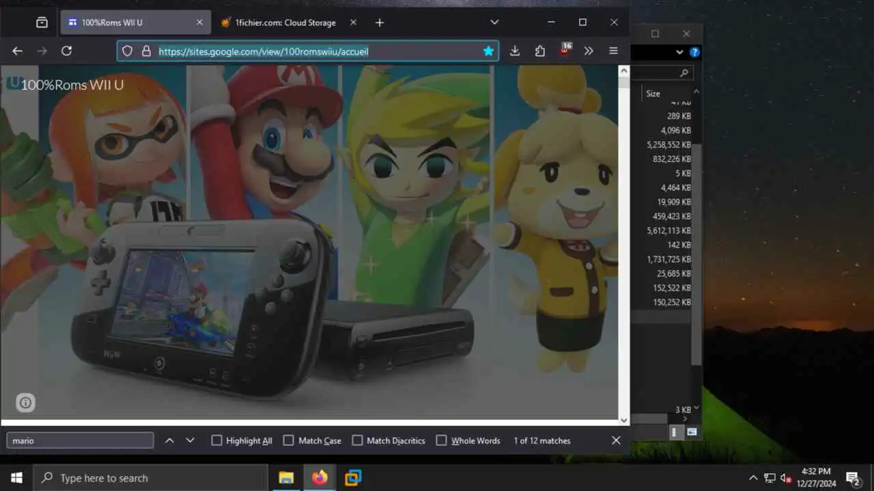Click the page scrollbar up arrow
This screenshot has height=491, width=874.
tap(623, 70)
